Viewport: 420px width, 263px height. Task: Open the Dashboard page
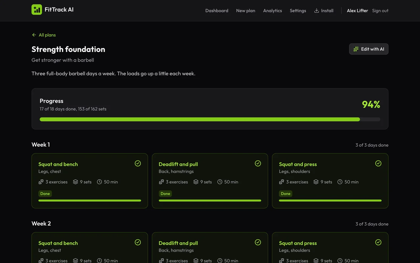click(217, 11)
